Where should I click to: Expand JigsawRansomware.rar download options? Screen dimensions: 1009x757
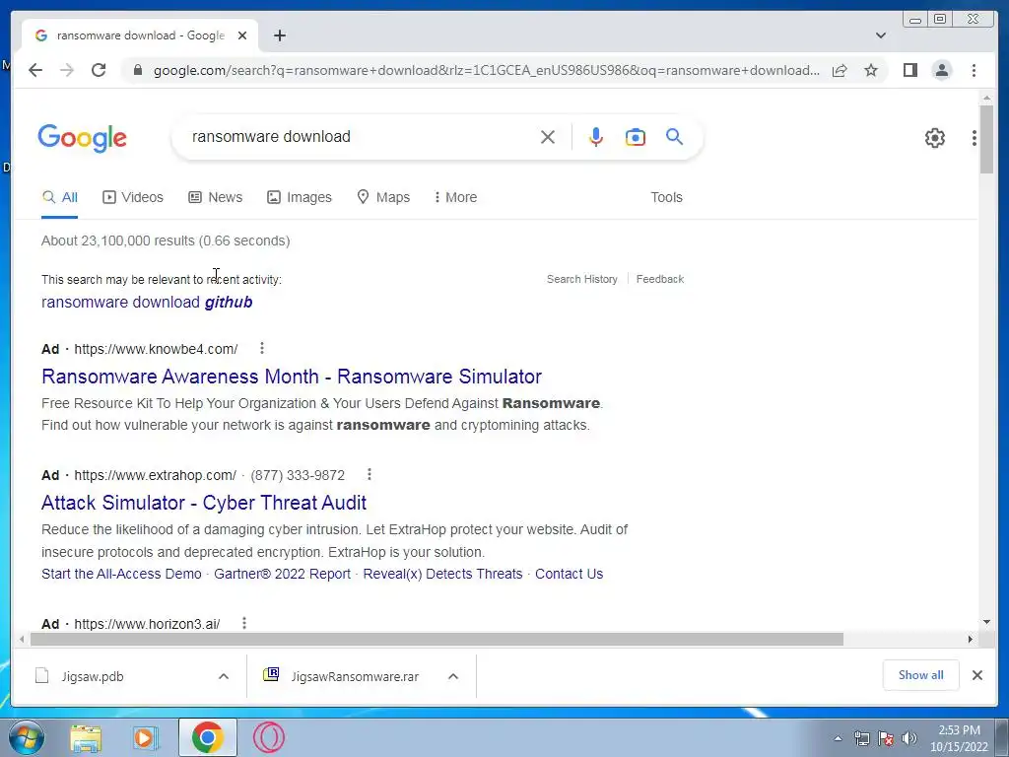pos(453,676)
